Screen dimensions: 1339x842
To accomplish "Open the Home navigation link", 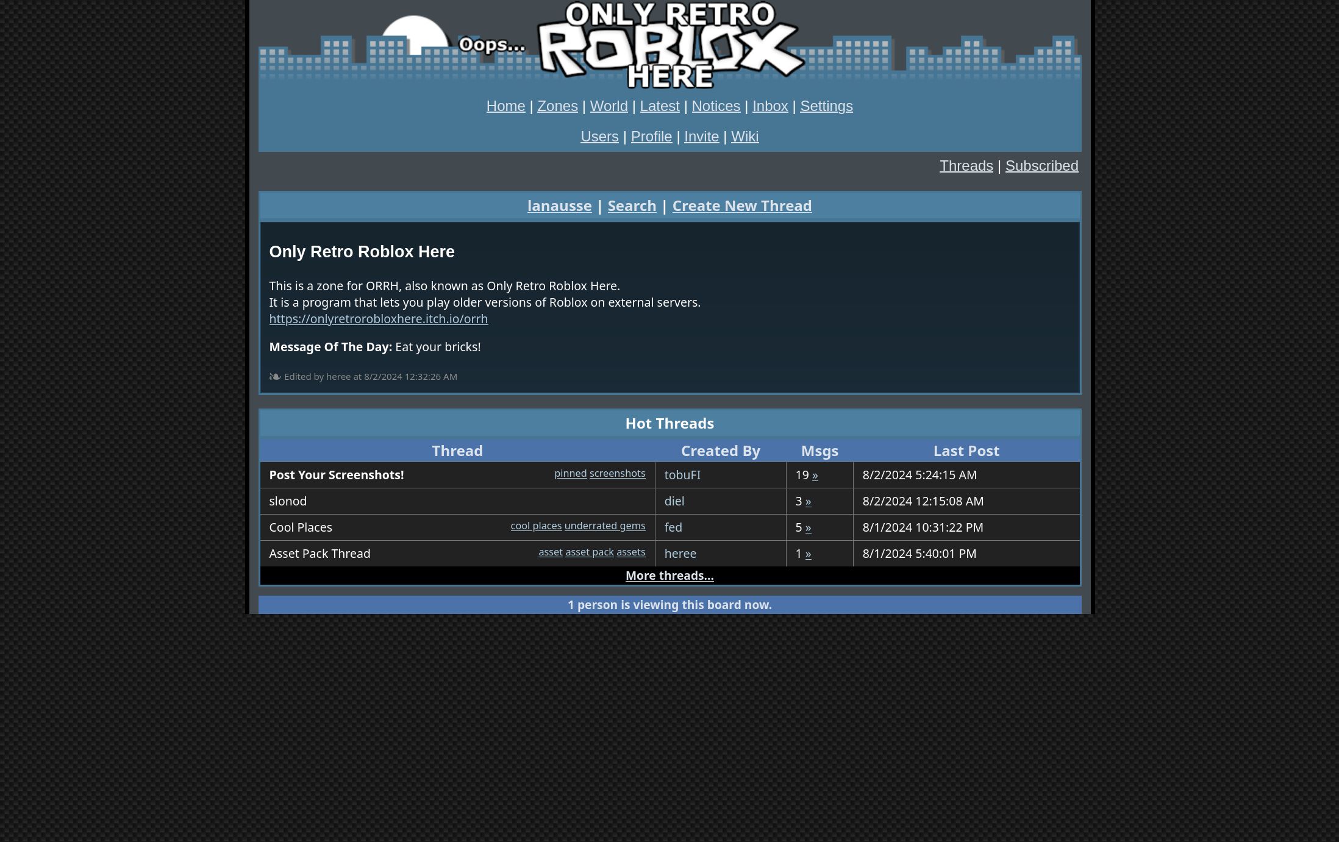I will click(x=505, y=106).
